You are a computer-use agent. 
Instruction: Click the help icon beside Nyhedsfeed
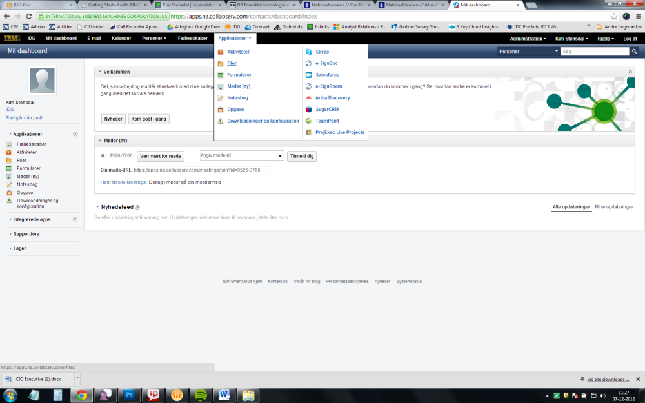point(137,208)
